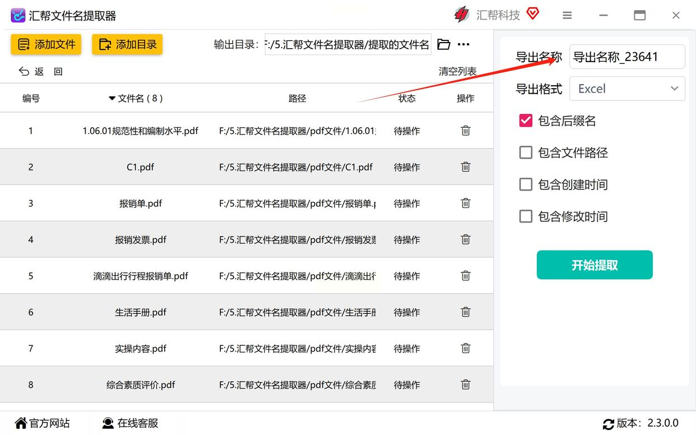Enable the 包含文件路径 checkbox

click(526, 152)
